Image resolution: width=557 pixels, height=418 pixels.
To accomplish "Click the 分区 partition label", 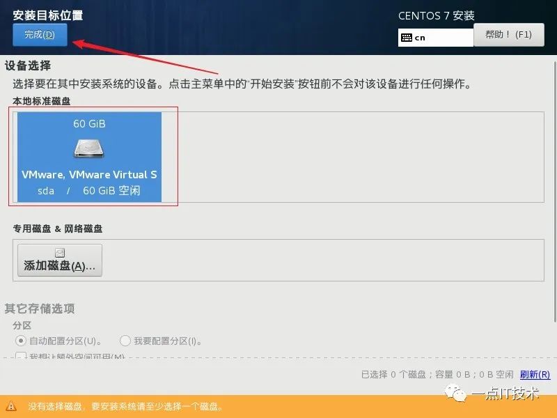I will [x=22, y=325].
